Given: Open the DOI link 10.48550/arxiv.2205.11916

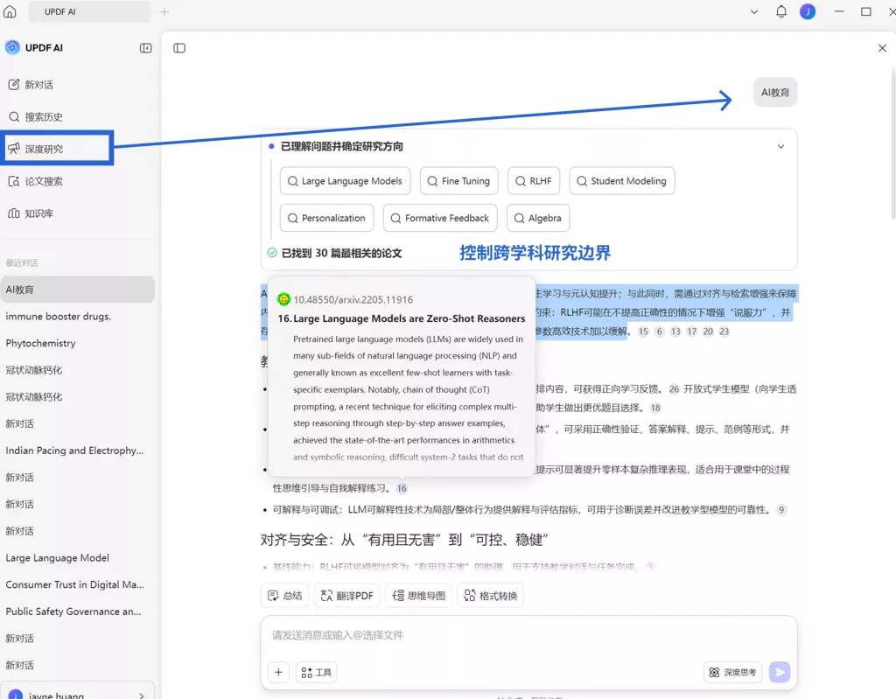Looking at the screenshot, I should (x=353, y=299).
